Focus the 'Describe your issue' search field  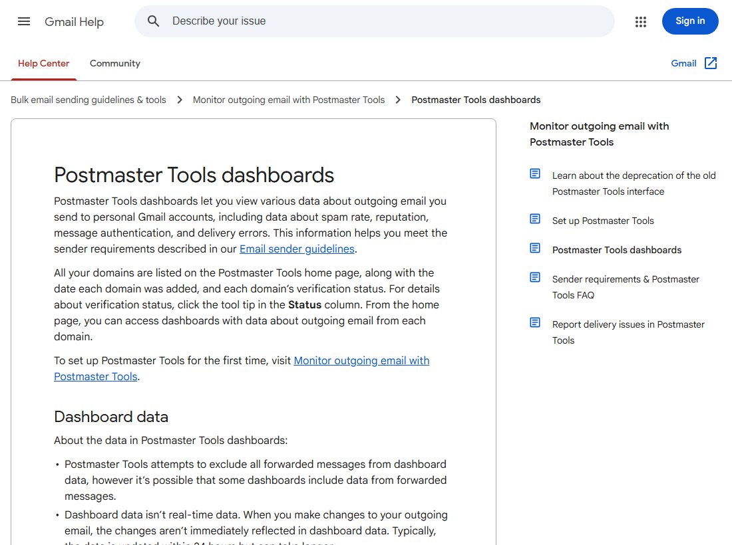pyautogui.click(x=375, y=21)
